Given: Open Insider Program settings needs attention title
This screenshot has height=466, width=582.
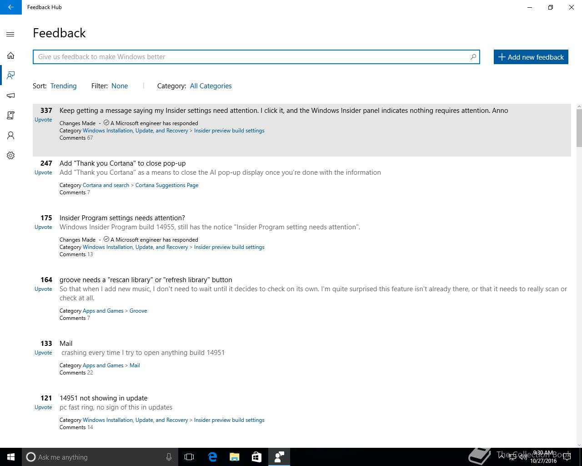Looking at the screenshot, I should pos(122,218).
